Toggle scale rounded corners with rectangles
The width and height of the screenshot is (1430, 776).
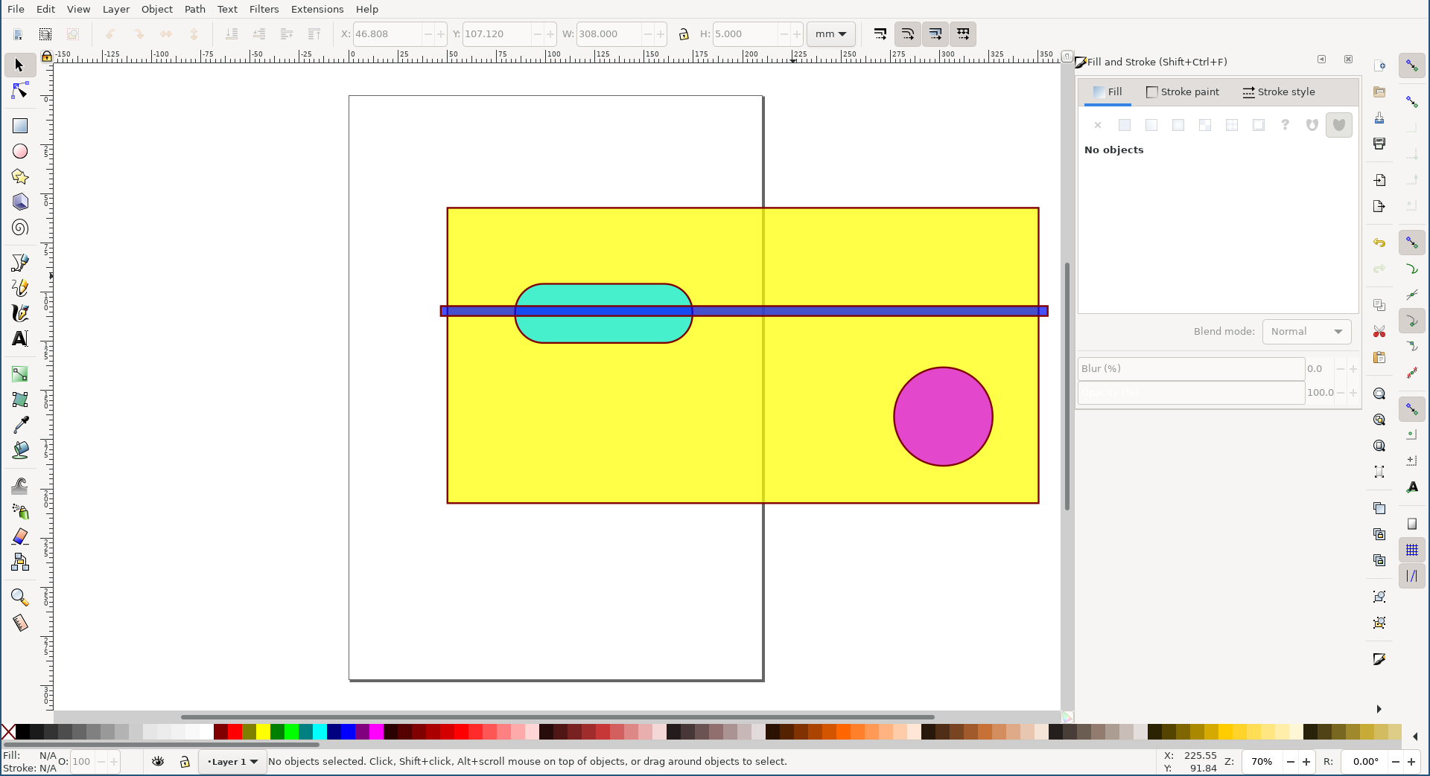point(907,34)
